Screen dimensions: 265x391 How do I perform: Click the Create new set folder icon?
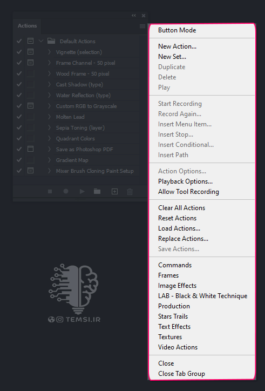point(97,192)
